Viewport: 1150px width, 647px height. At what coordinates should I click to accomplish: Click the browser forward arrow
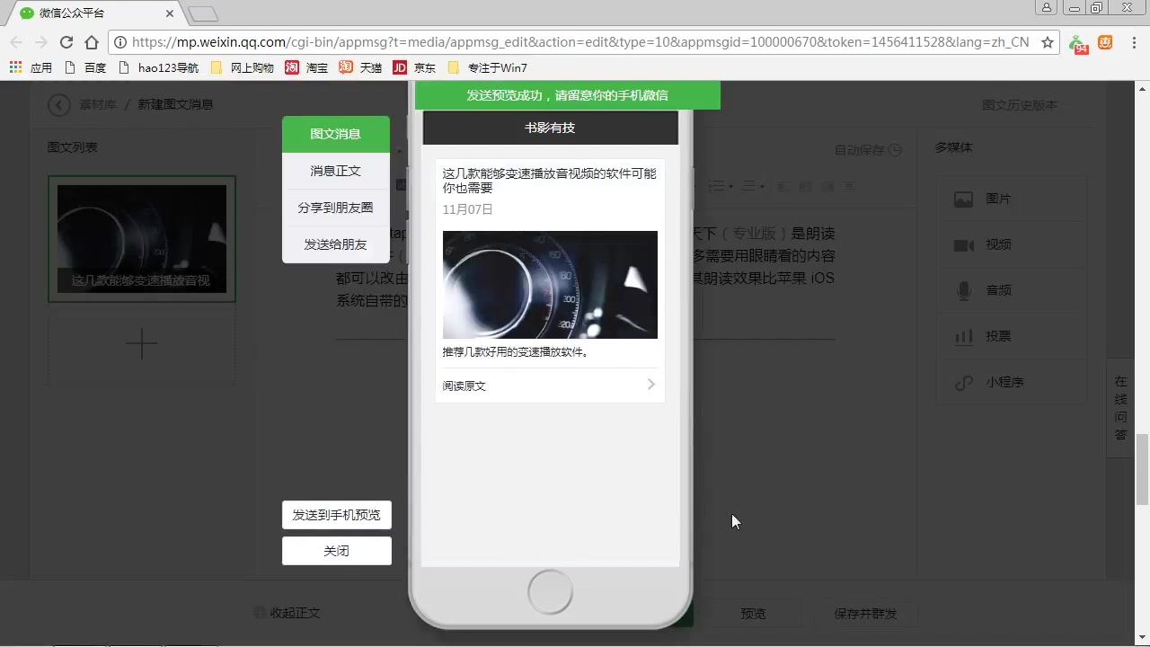[40, 42]
